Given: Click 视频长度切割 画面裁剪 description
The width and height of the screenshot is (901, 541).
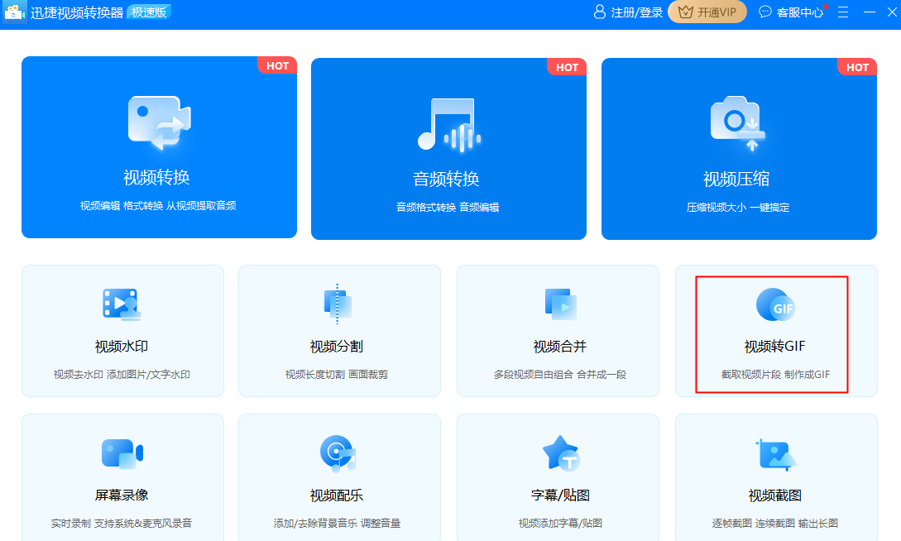Looking at the screenshot, I should (337, 375).
